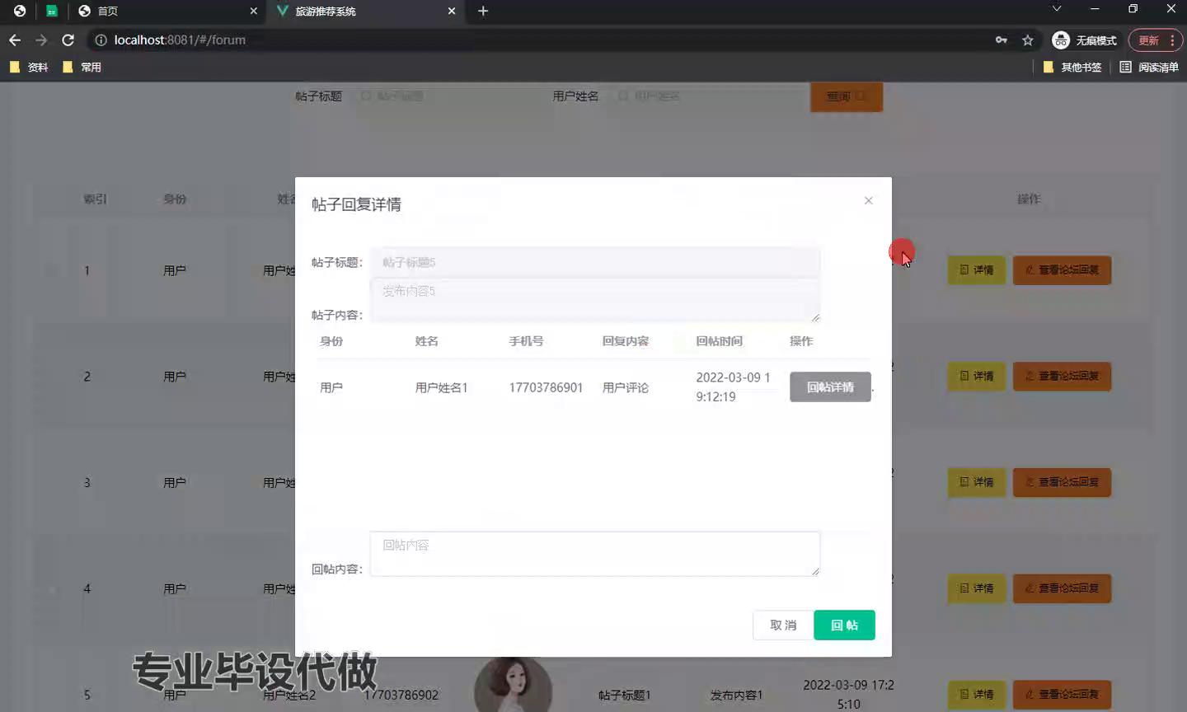The width and height of the screenshot is (1187, 712).
Task: Reload the page with refresh icon
Action: pyautogui.click(x=68, y=40)
